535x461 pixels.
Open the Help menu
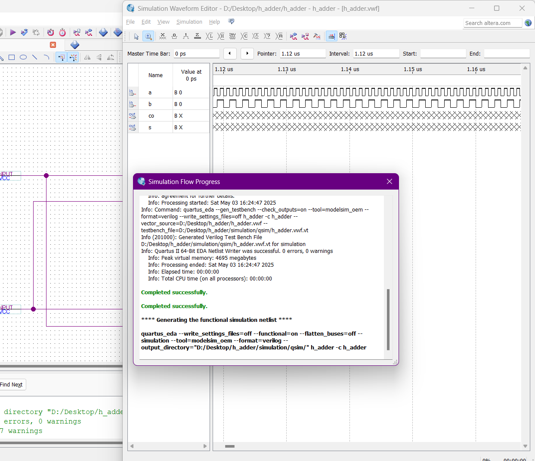pos(214,22)
